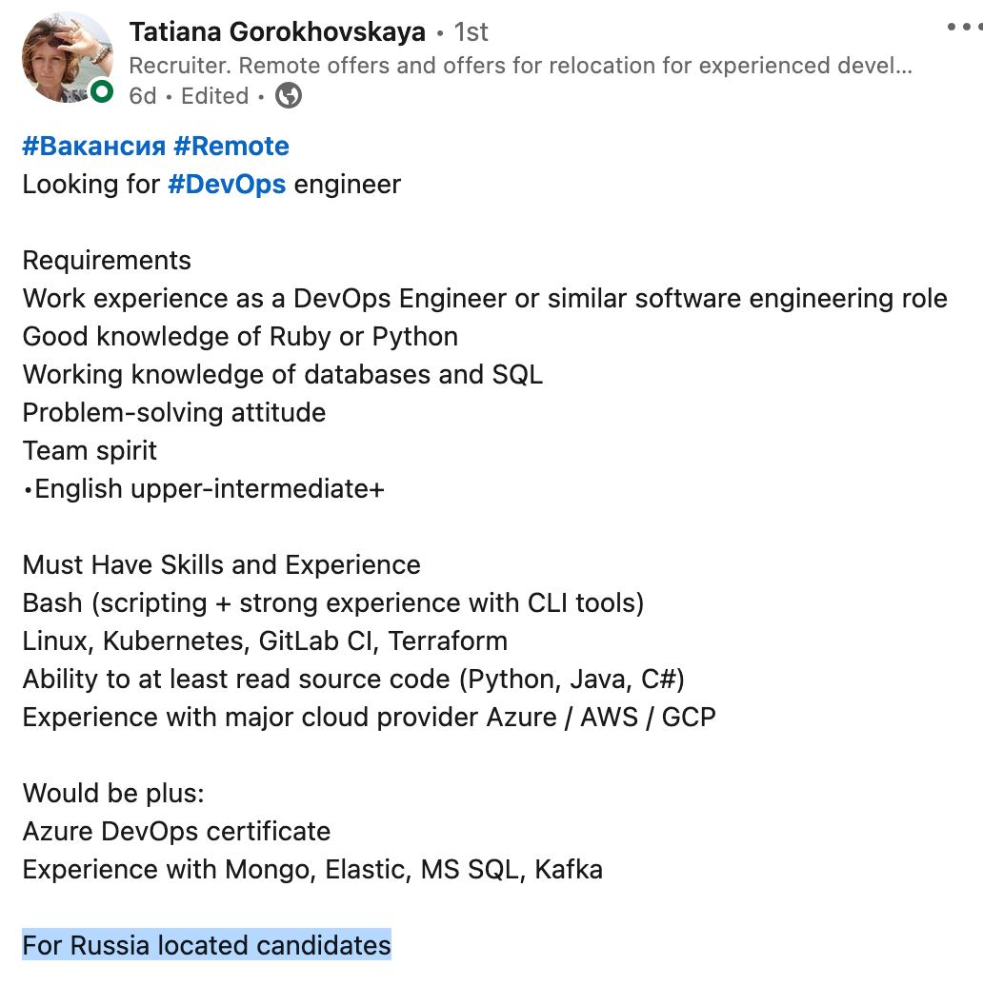Click the "Edited" label
The height and width of the screenshot is (1005, 983).
pos(215,96)
